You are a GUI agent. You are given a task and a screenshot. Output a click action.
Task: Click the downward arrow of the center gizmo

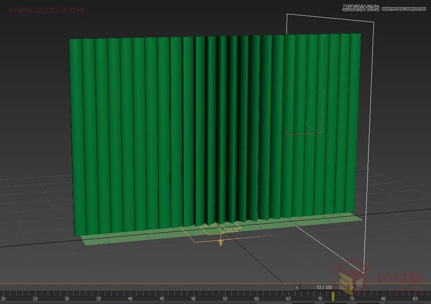(x=221, y=242)
